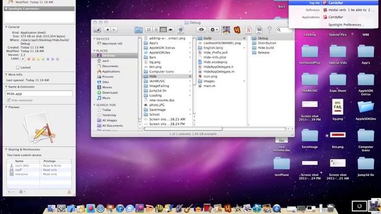Click the Hide.app name field
The height and width of the screenshot is (214, 381).
(x=39, y=94)
